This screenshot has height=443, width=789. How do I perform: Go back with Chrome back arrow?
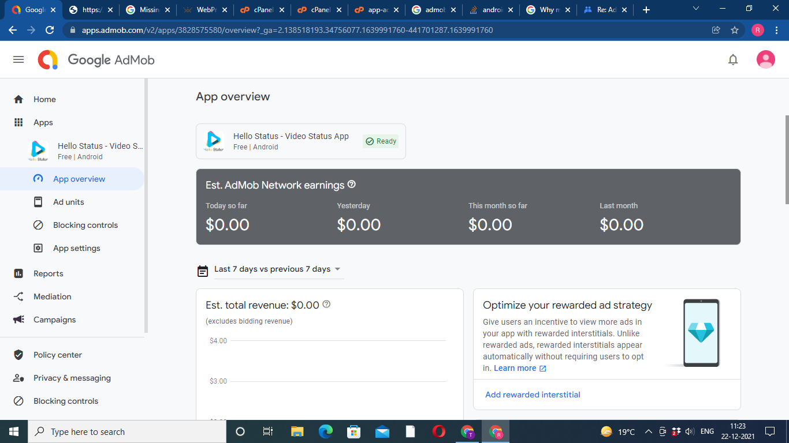pos(13,30)
